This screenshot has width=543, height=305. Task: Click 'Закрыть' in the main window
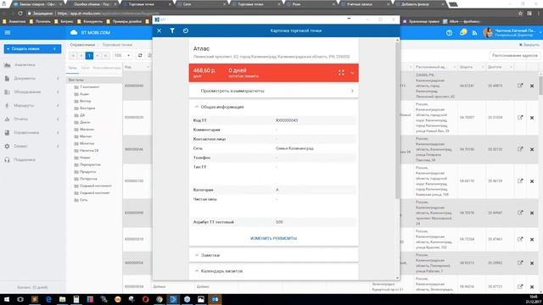pyautogui.click(x=529, y=45)
